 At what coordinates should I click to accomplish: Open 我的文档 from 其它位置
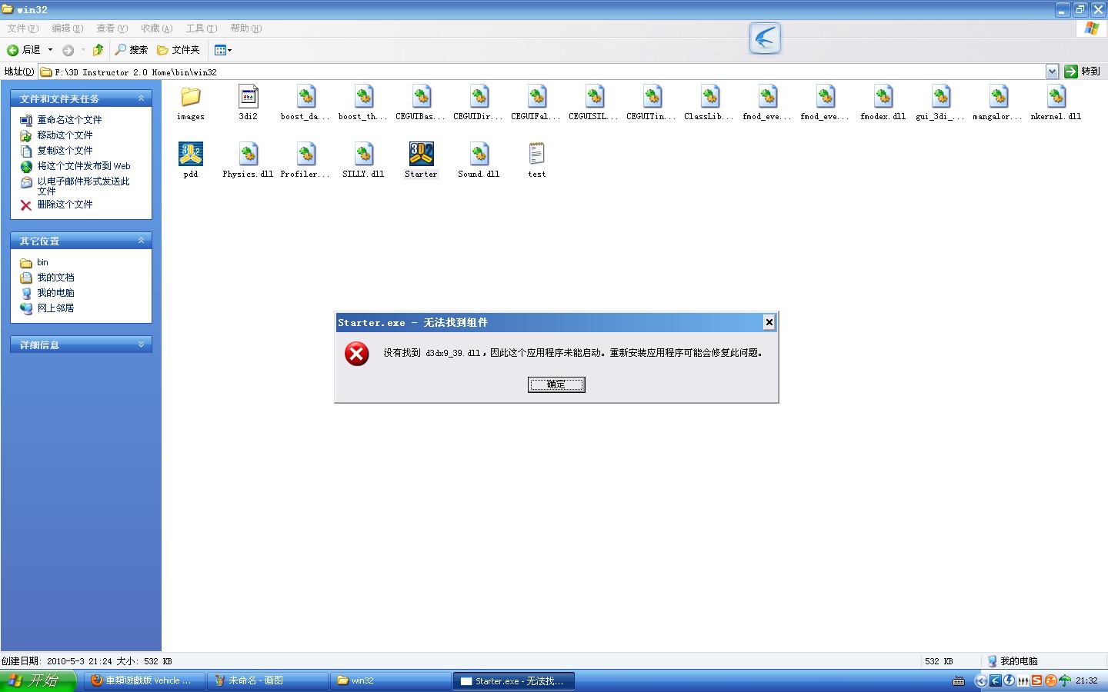point(55,278)
